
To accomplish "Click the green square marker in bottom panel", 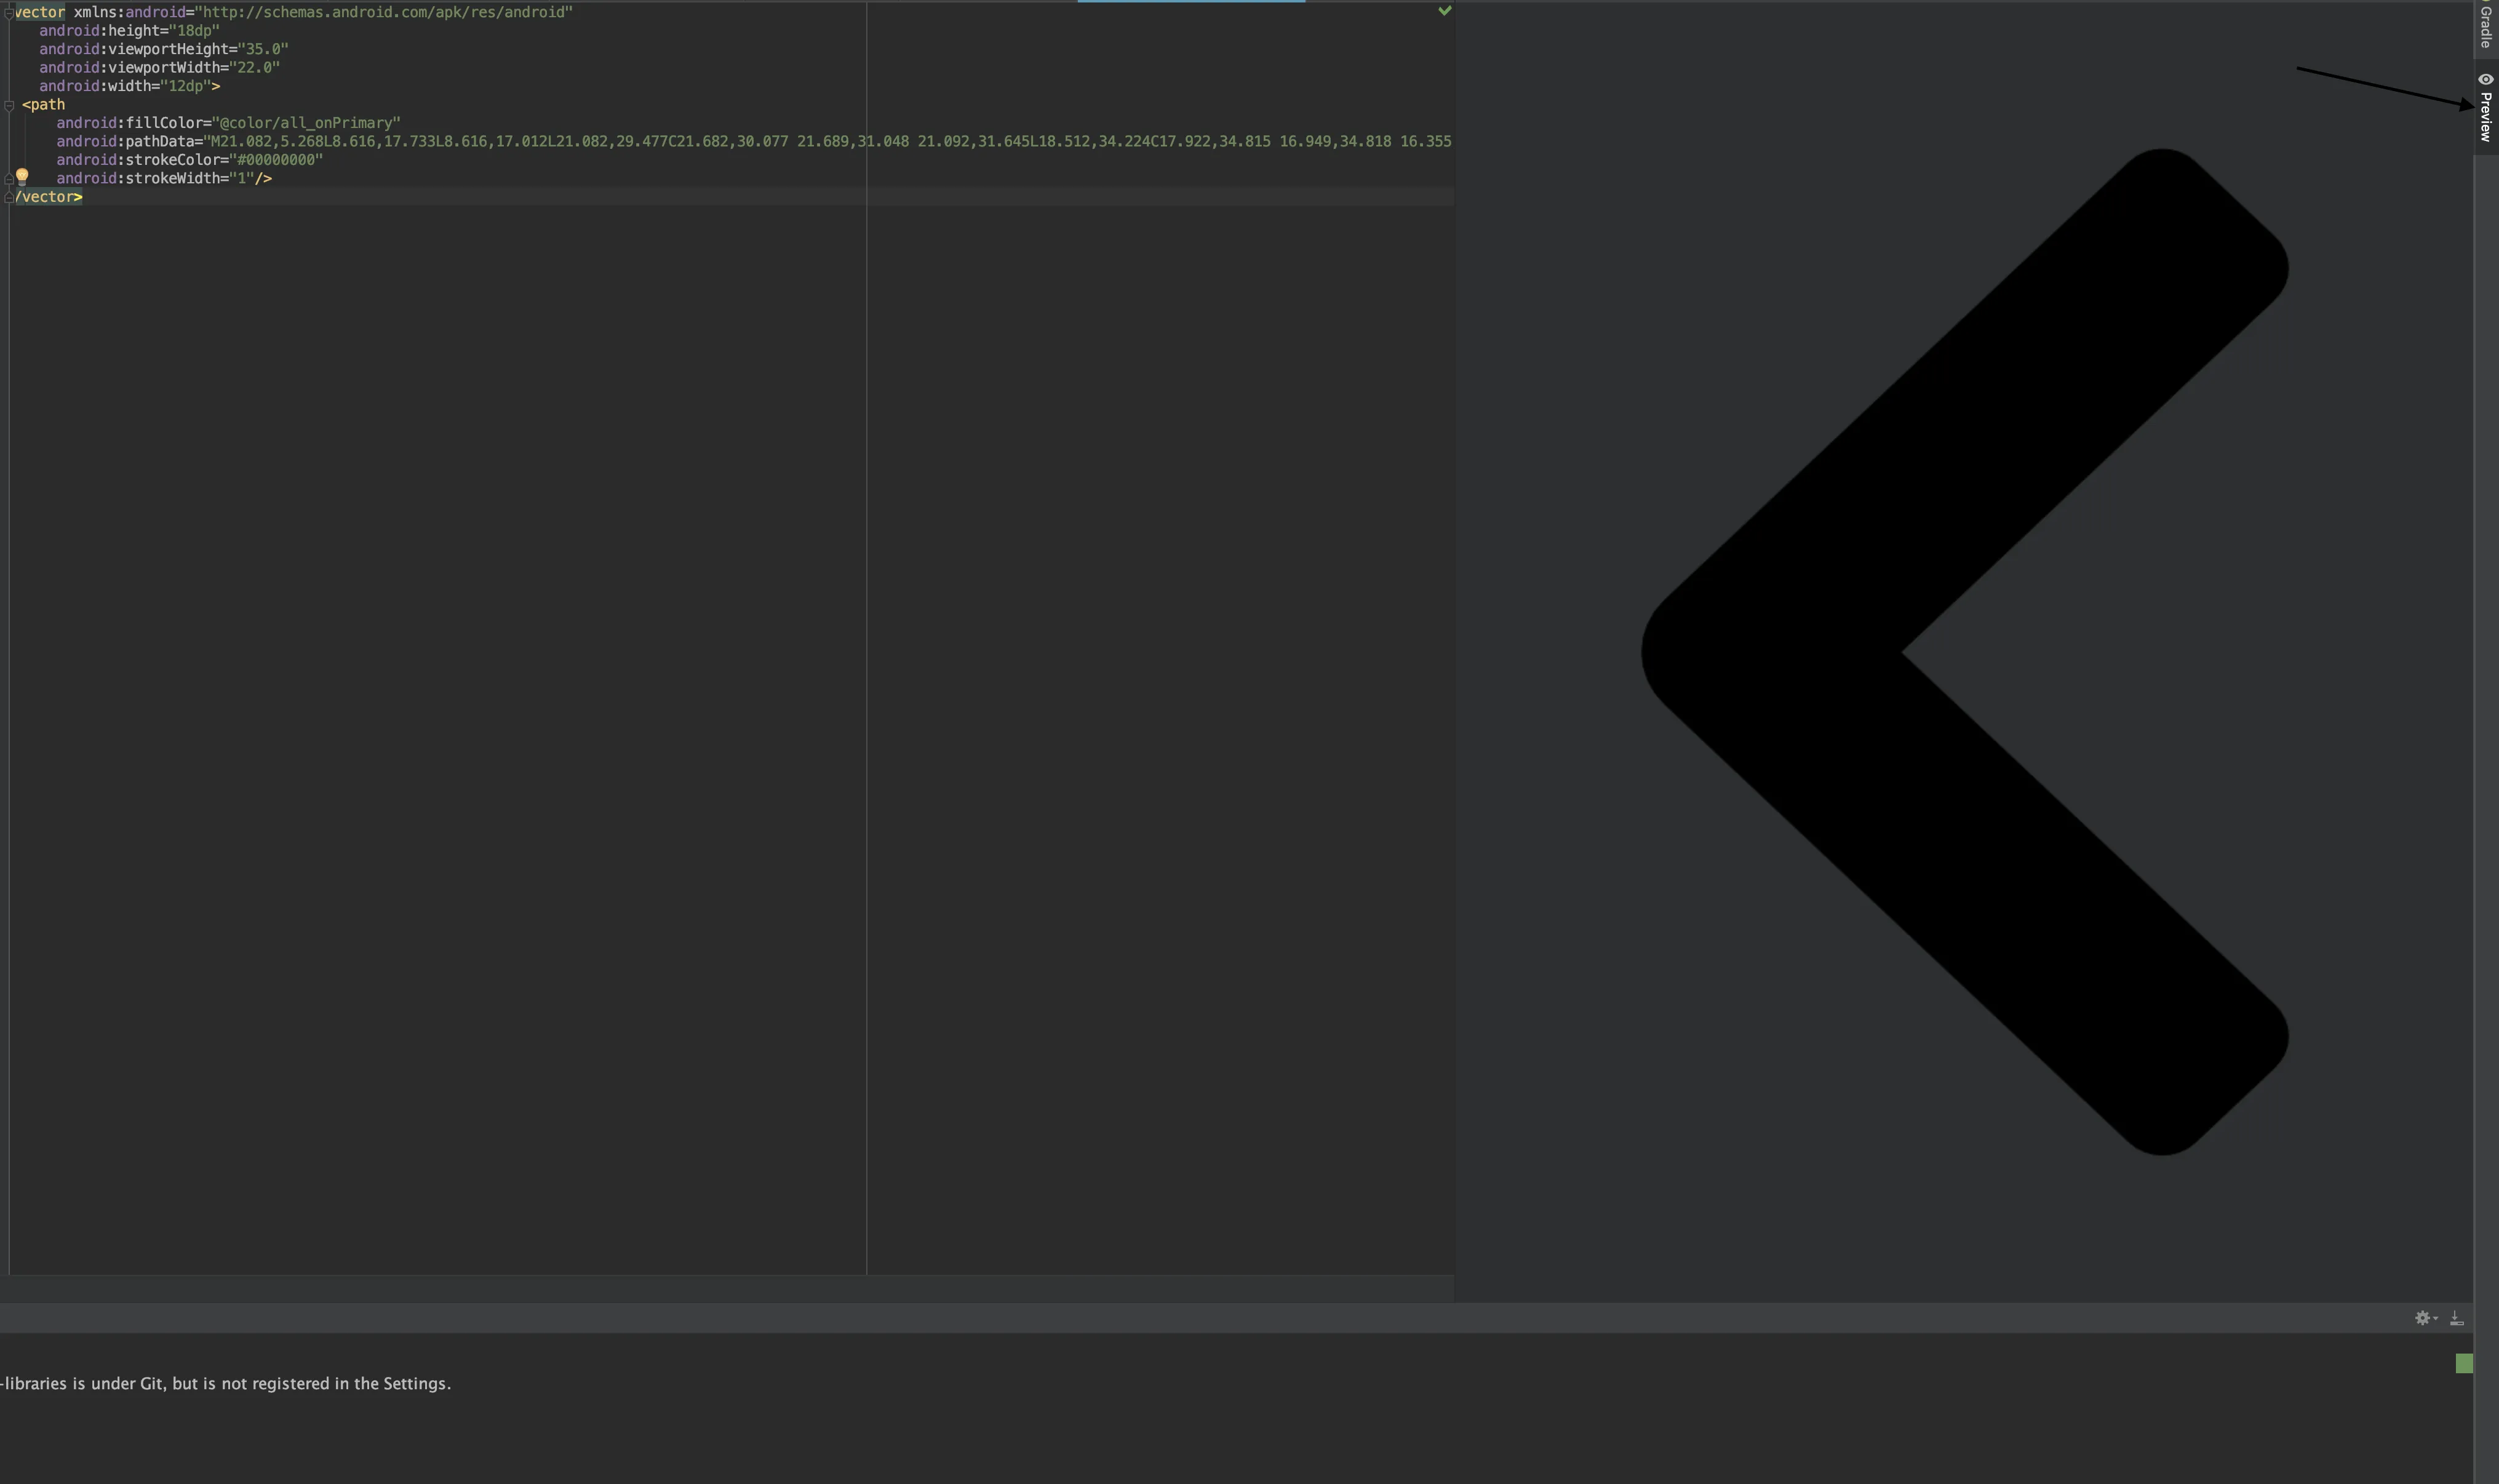I will [2464, 1363].
